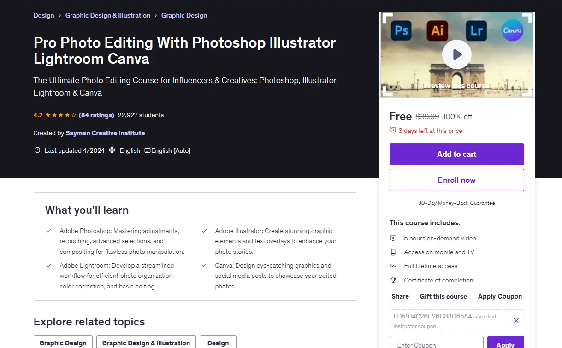
Task: Open the 84 ratings link
Action: coord(96,115)
